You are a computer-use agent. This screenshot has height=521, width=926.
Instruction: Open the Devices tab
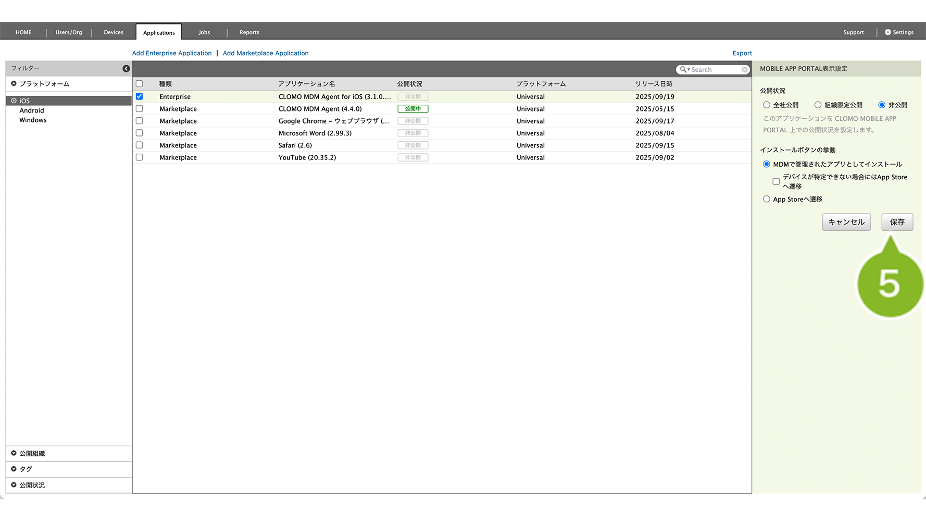coord(114,32)
